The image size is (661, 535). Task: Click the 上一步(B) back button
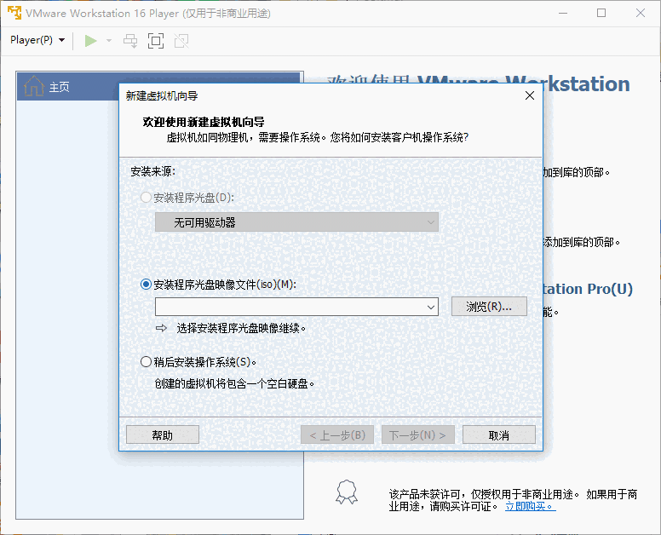[x=337, y=434]
